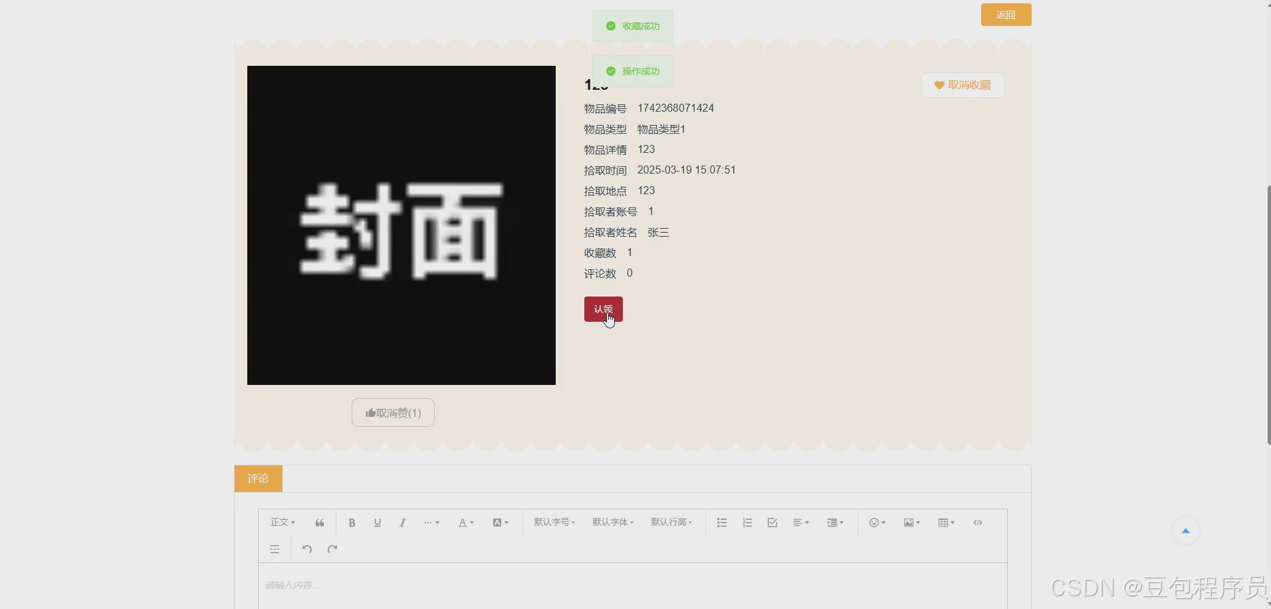
Task: Apply underline formatting in the editor
Action: pos(377,523)
